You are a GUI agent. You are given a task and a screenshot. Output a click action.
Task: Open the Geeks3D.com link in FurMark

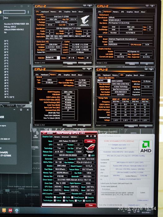[x=133, y=205]
